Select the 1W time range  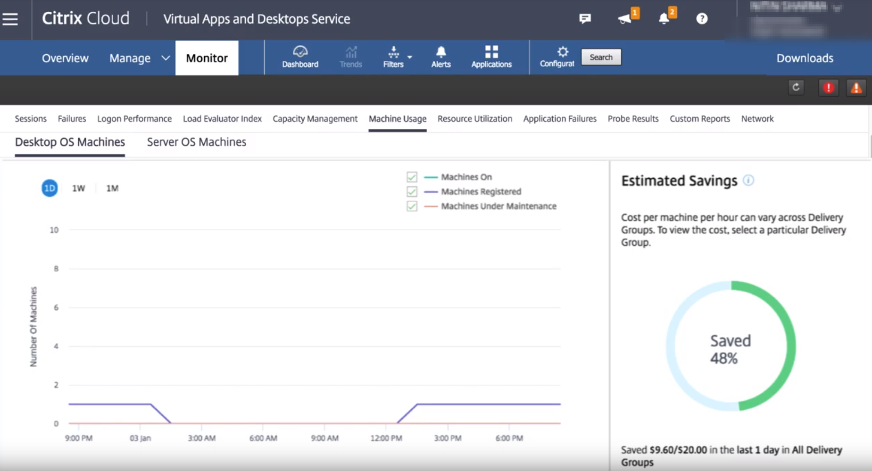click(78, 189)
